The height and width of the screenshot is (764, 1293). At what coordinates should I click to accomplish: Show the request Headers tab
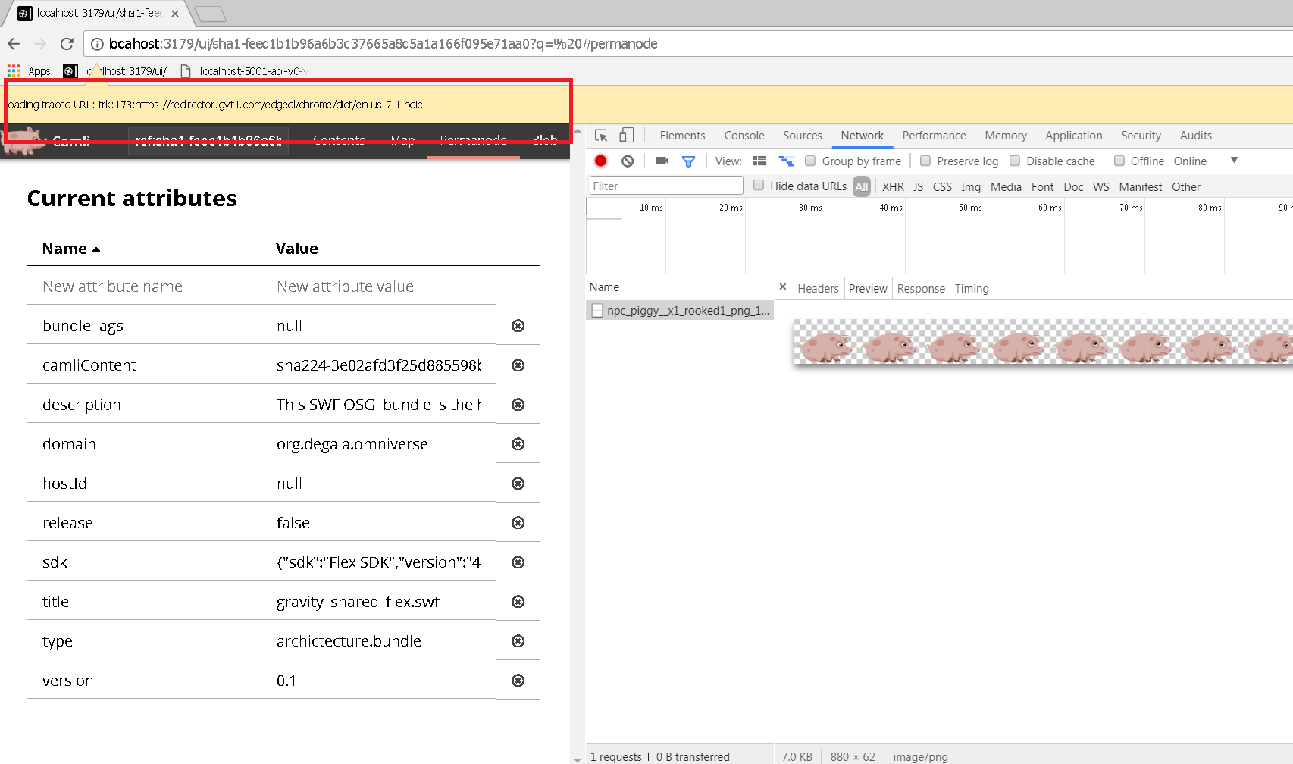point(818,289)
